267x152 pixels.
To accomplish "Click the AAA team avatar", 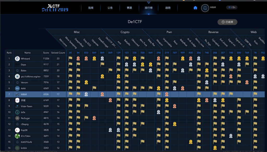I will click(17, 88).
